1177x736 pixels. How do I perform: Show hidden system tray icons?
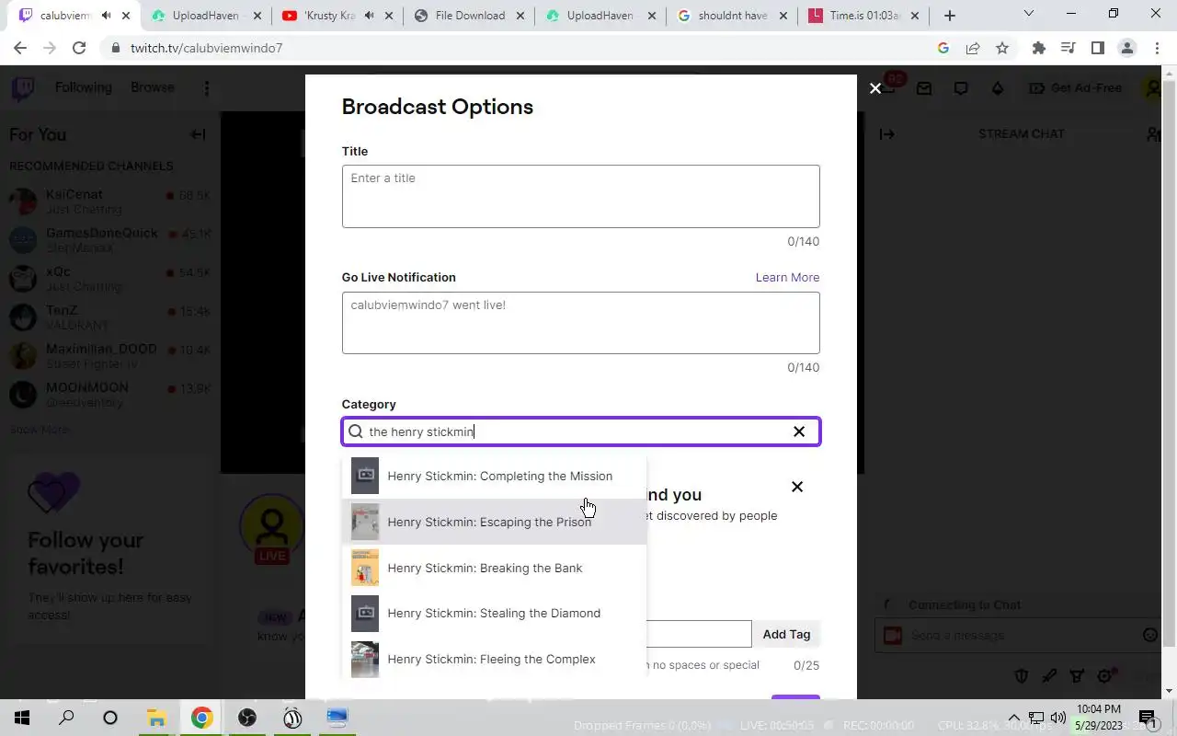click(1014, 718)
